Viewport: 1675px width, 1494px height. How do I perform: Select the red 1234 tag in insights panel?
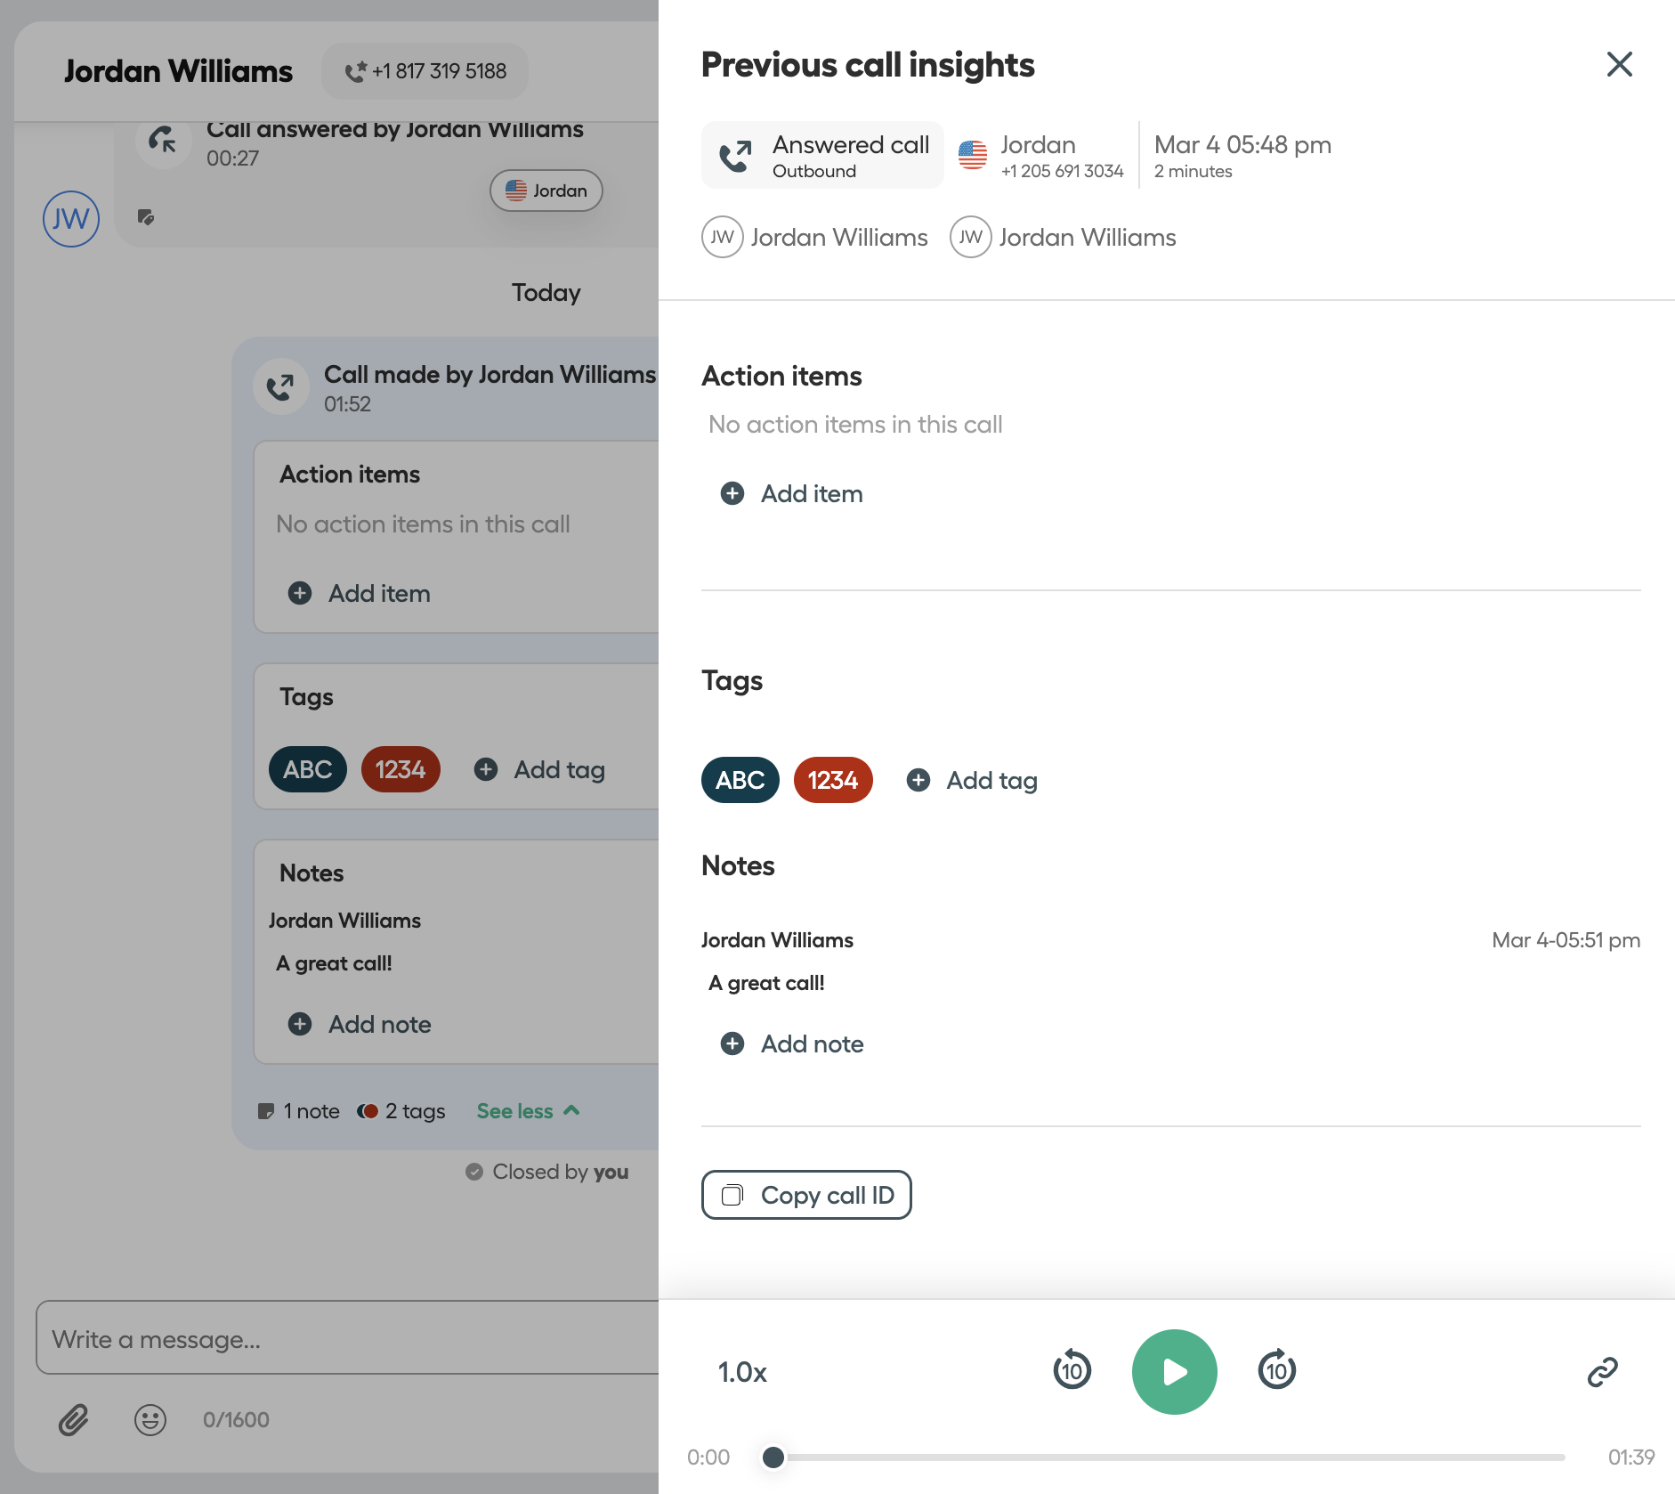(x=832, y=780)
